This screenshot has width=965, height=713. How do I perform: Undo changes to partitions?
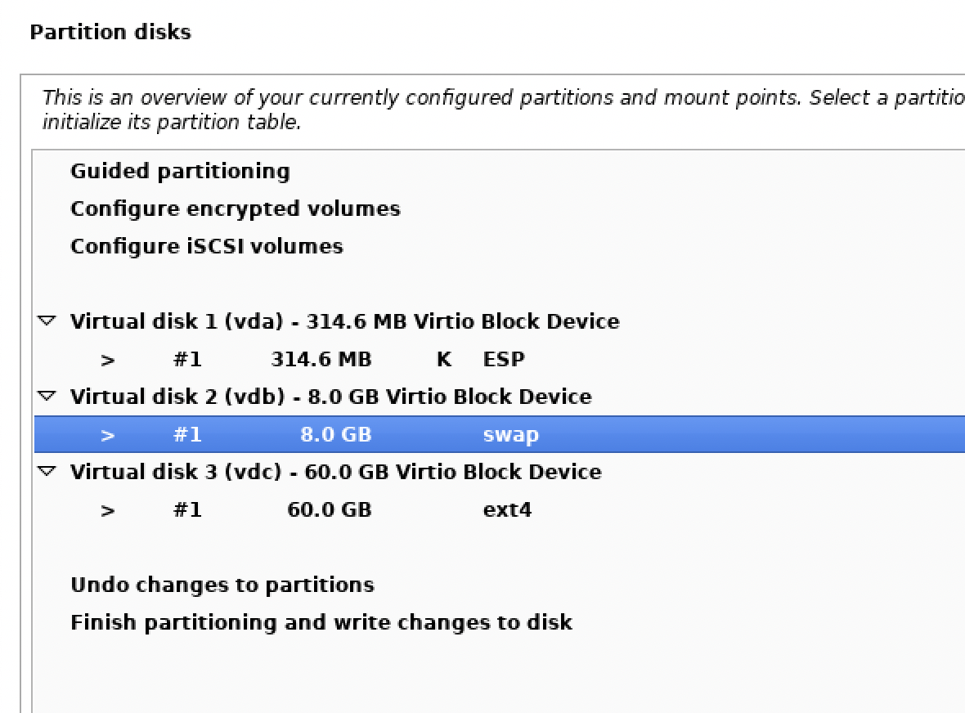point(222,585)
